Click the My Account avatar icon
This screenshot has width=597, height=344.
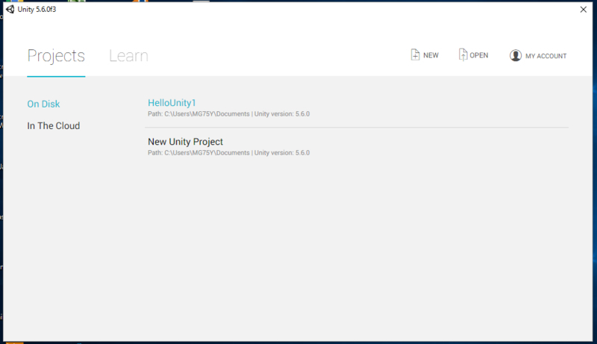tap(516, 55)
